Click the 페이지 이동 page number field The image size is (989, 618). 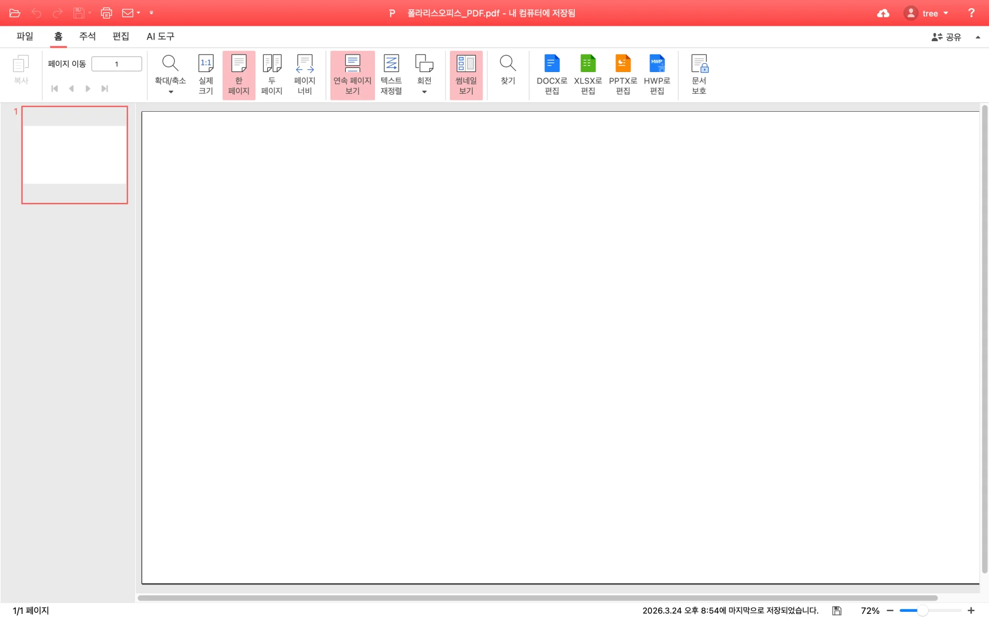[116, 64]
